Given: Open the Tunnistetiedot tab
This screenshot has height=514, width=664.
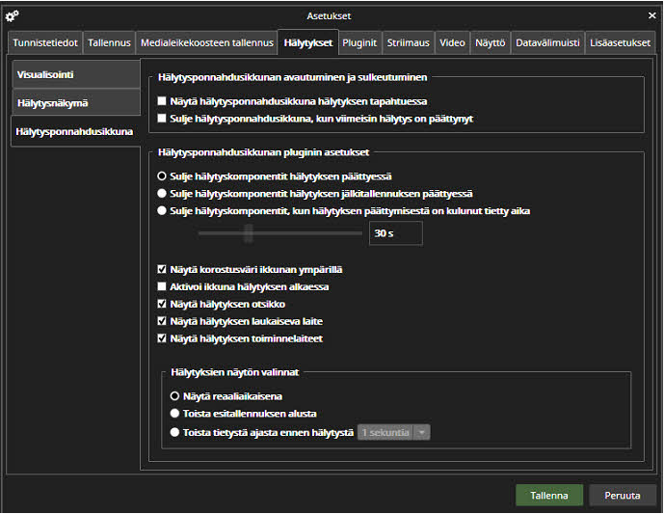Looking at the screenshot, I should pos(45,42).
